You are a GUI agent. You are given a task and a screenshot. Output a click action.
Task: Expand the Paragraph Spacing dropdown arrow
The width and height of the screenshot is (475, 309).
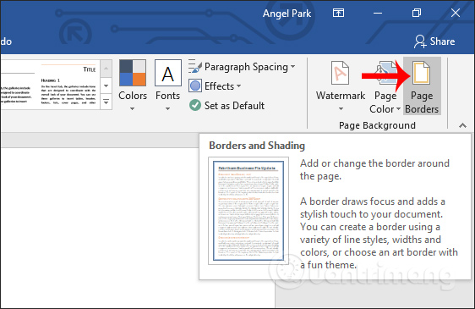(x=293, y=67)
